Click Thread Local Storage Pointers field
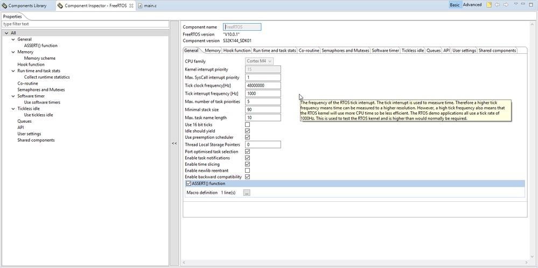 (263, 145)
